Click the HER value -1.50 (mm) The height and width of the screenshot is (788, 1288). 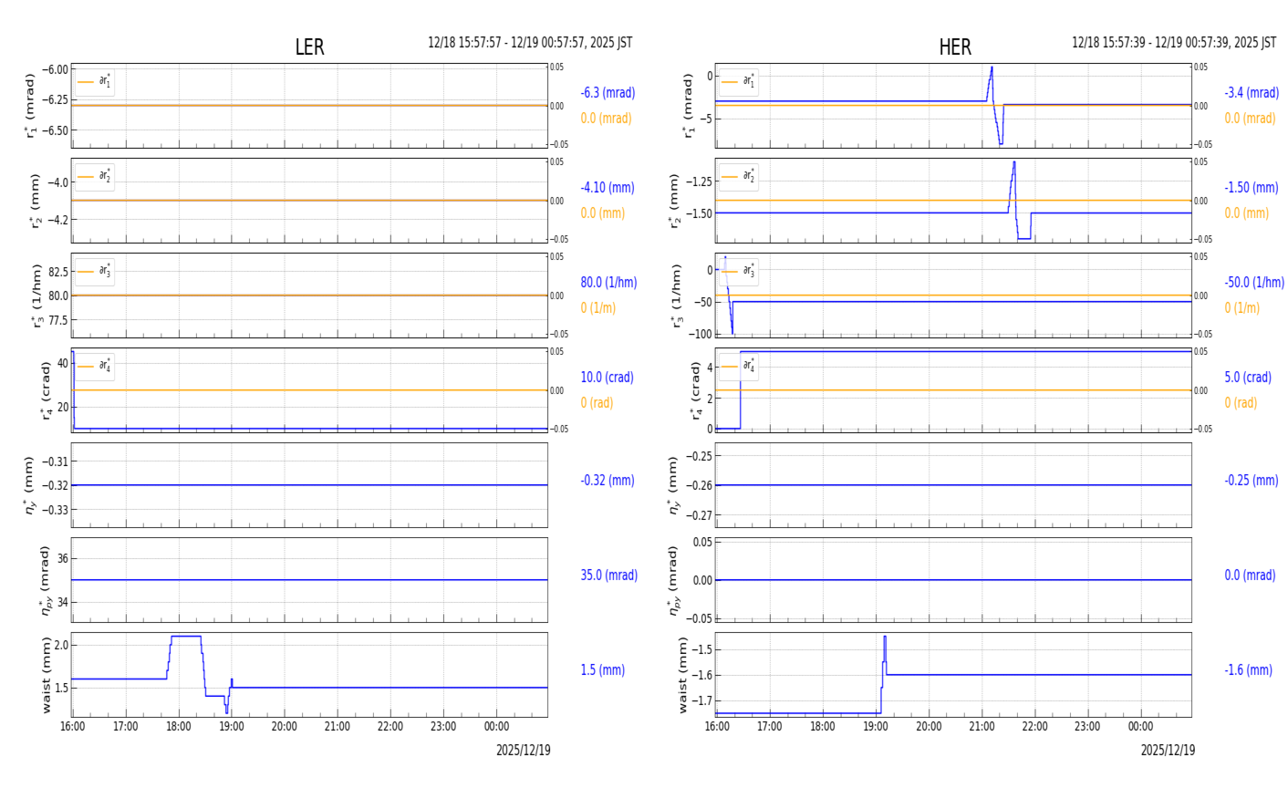pyautogui.click(x=1252, y=188)
